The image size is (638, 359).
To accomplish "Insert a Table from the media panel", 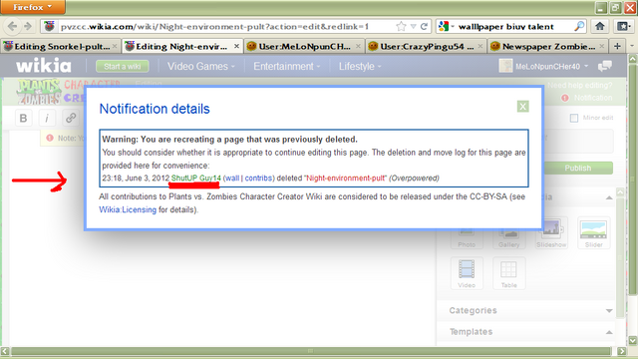I will tap(508, 273).
